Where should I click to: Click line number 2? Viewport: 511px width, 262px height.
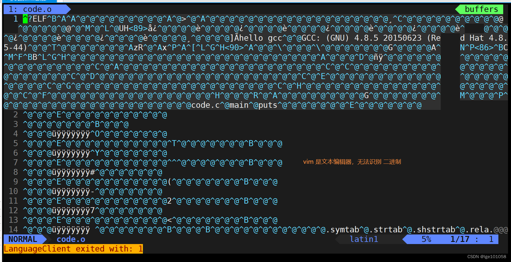(x=16, y=115)
